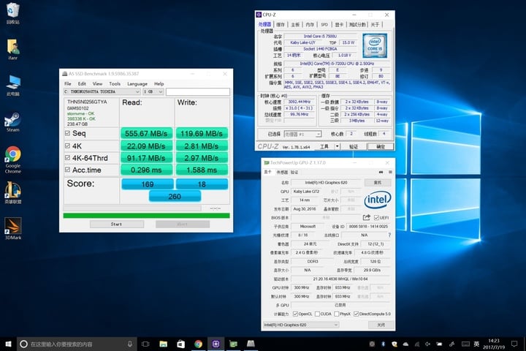This screenshot has height=351, width=526.
Task: Open the GPU-Z graphics card dropdown
Action: 301,325
